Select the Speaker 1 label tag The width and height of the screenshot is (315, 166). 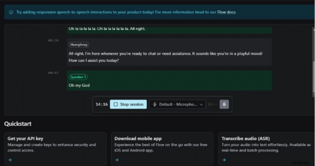point(79,77)
